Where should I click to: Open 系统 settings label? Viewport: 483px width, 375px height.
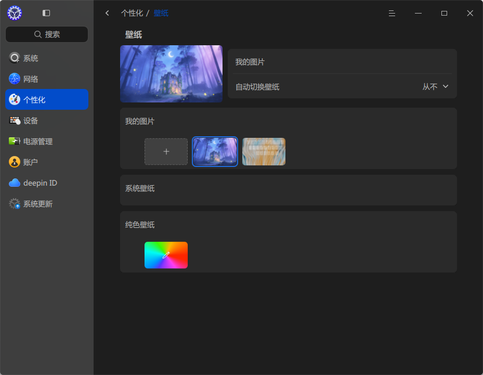[x=31, y=58]
